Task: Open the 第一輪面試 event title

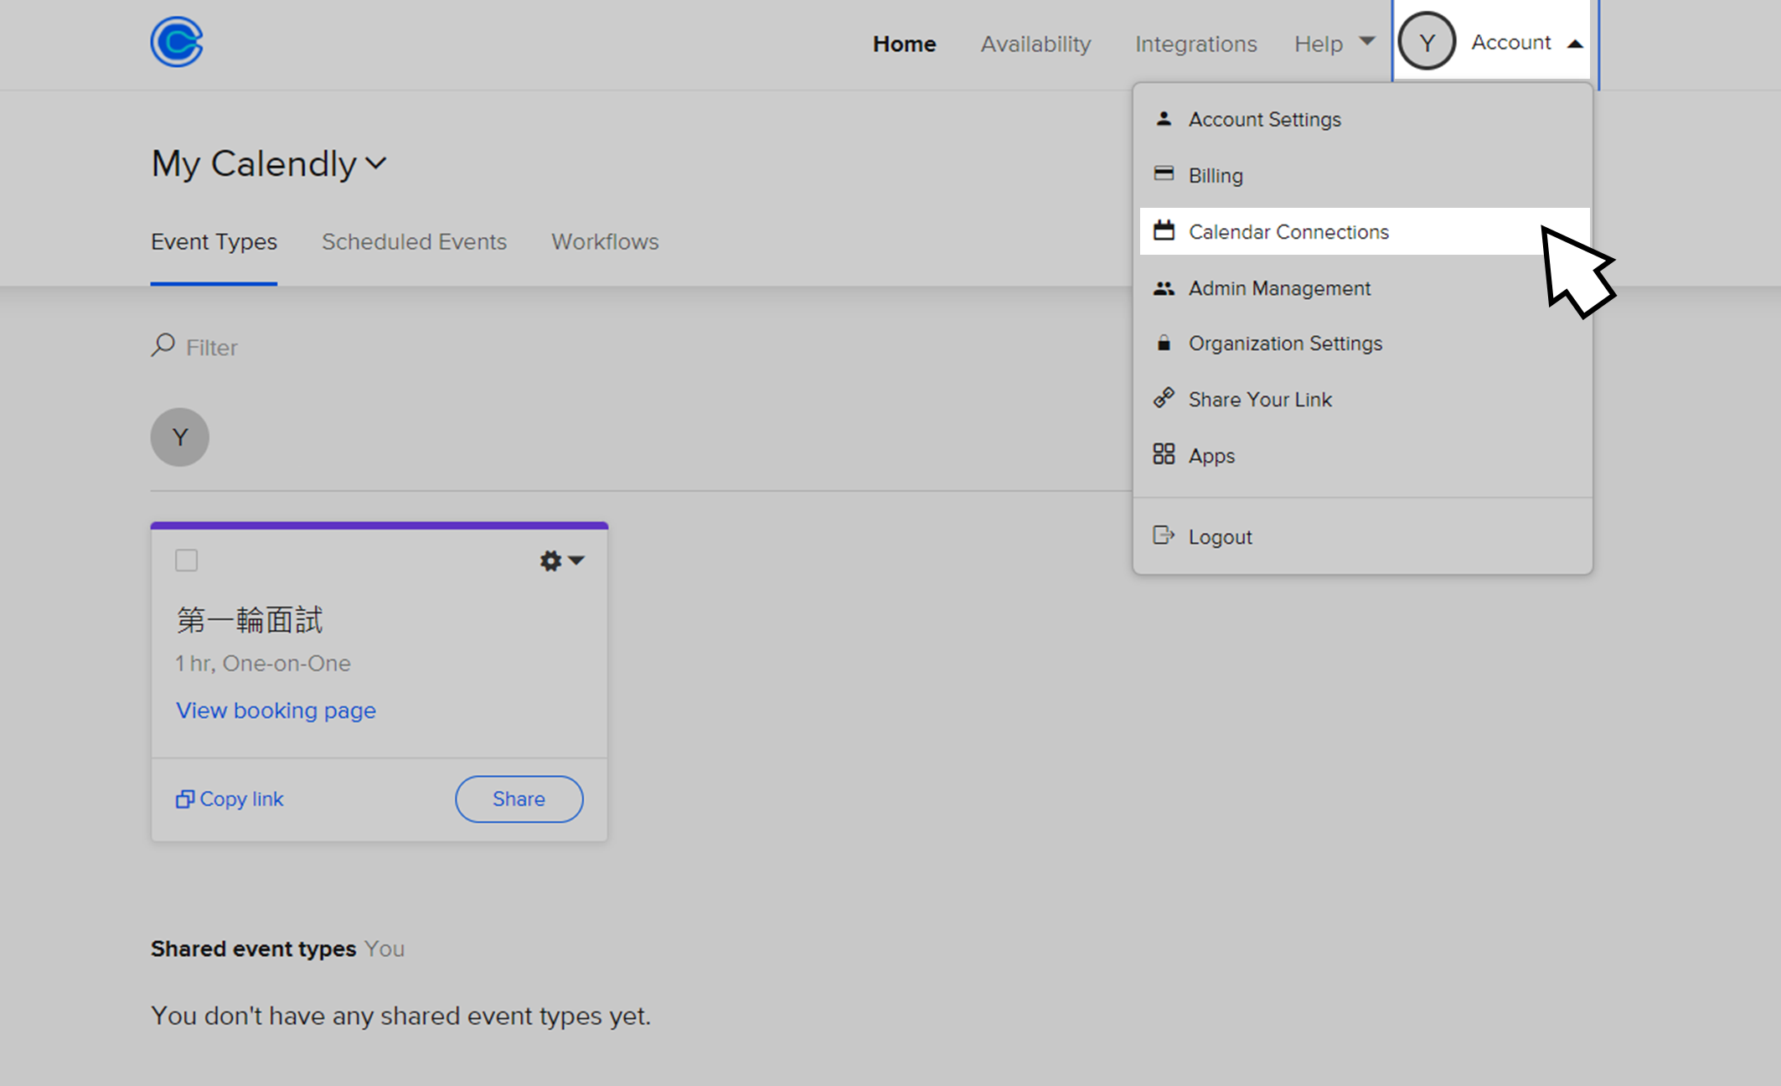Action: click(x=250, y=620)
